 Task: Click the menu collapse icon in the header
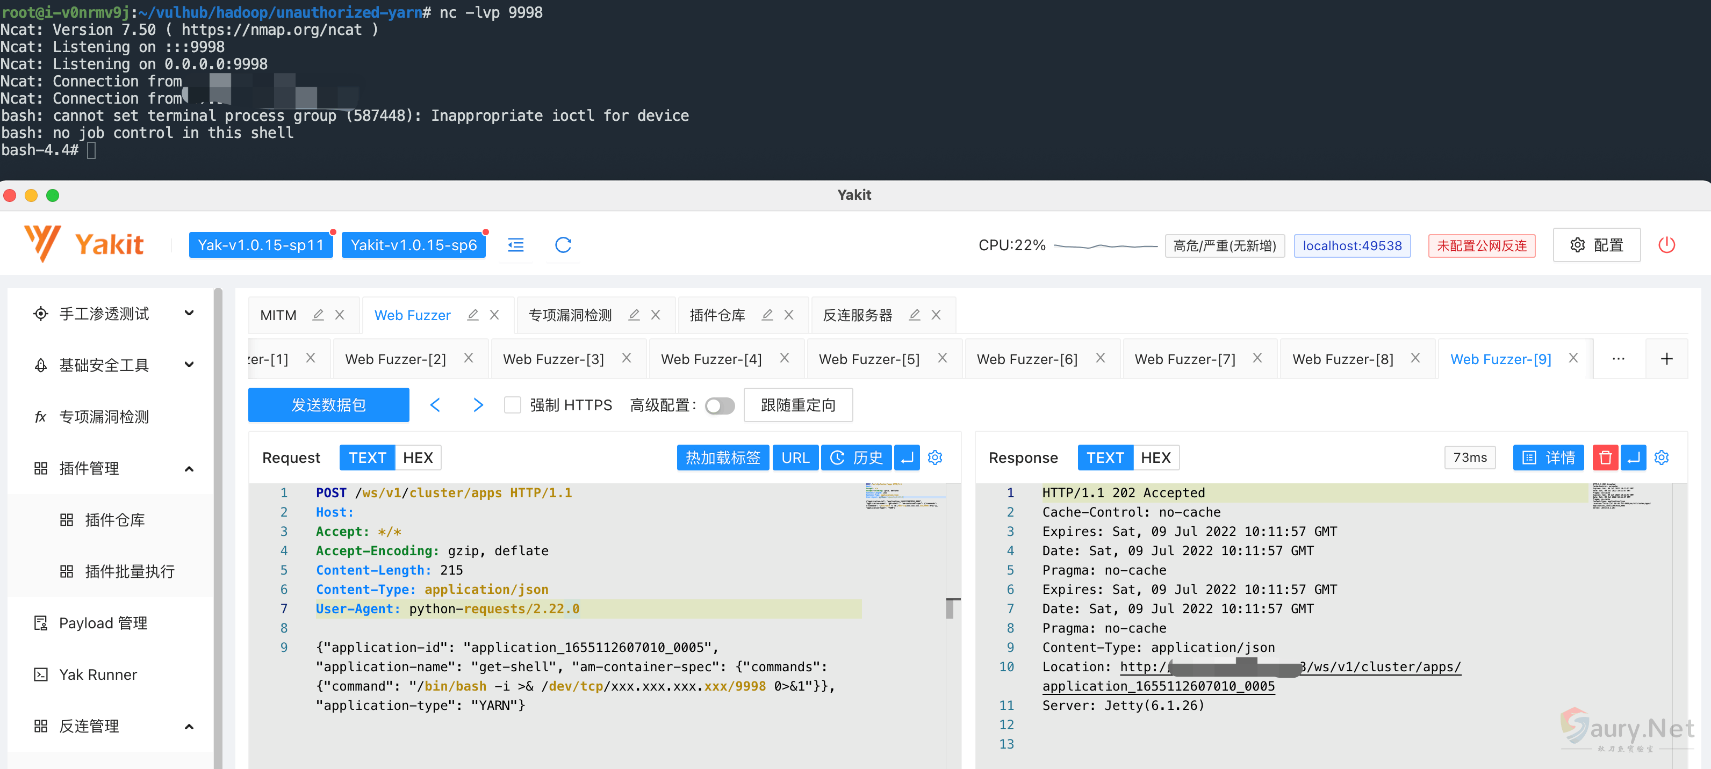point(515,245)
